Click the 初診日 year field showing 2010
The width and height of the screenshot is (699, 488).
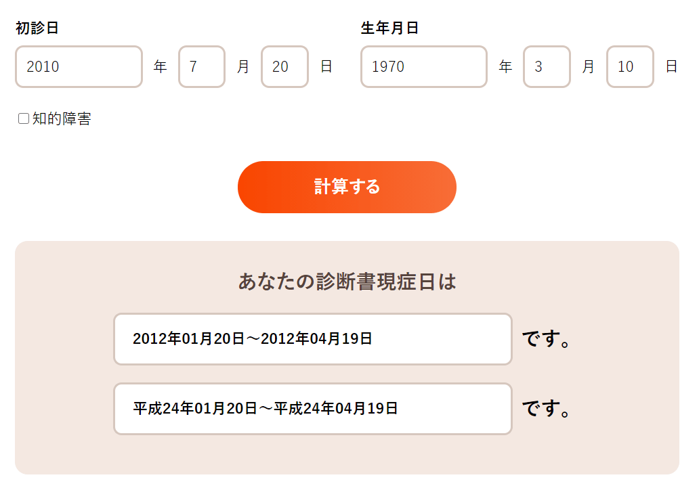pyautogui.click(x=79, y=67)
